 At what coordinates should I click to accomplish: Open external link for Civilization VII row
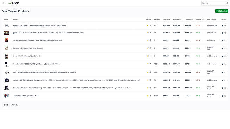tap(225, 48)
